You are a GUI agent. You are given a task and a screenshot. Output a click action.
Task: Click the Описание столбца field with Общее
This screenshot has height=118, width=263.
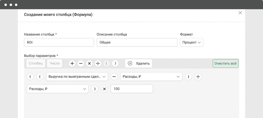(x=137, y=43)
